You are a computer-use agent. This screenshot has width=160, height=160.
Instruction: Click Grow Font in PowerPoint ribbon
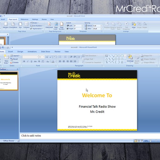pos(47,57)
